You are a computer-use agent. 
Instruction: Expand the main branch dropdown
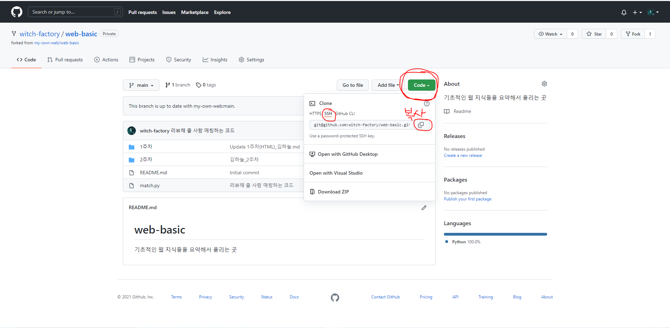[141, 85]
